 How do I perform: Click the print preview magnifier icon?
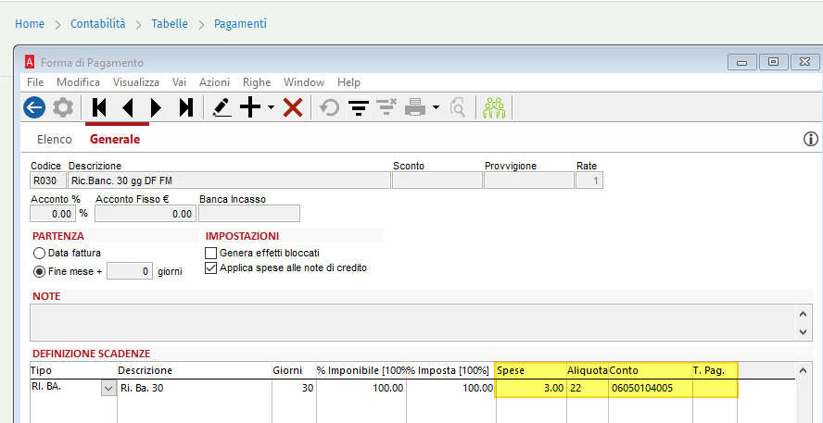458,108
